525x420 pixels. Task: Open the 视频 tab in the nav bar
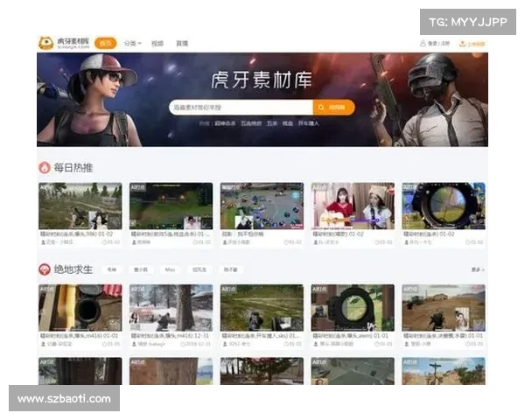(157, 43)
